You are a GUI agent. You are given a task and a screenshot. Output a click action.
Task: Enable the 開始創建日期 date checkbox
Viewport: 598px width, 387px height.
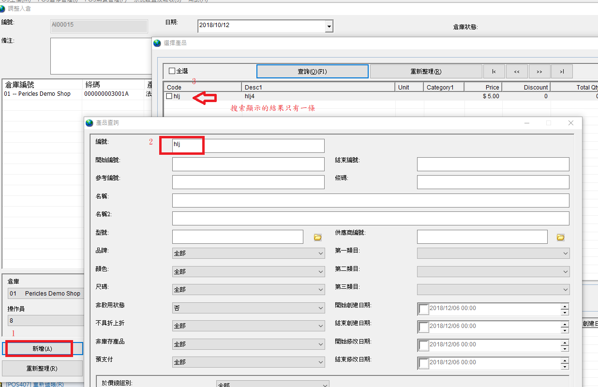[423, 309]
